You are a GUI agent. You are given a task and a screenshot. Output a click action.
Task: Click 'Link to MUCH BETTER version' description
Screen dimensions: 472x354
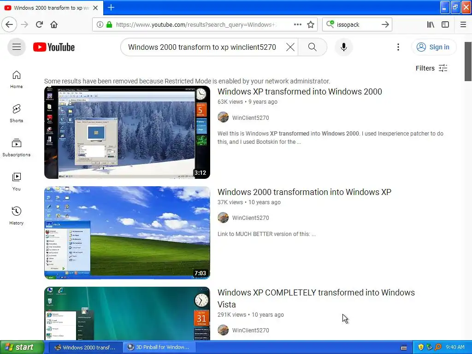coord(266,234)
